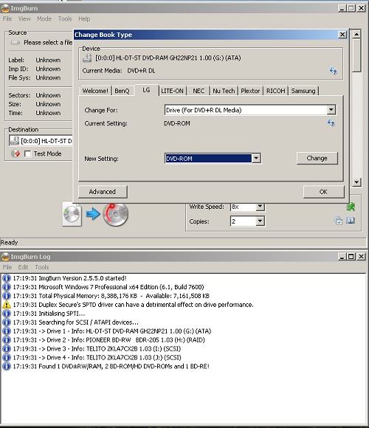Open the Destination drive dropdown
Viewport: 369px width, 428px height.
click(x=41, y=141)
